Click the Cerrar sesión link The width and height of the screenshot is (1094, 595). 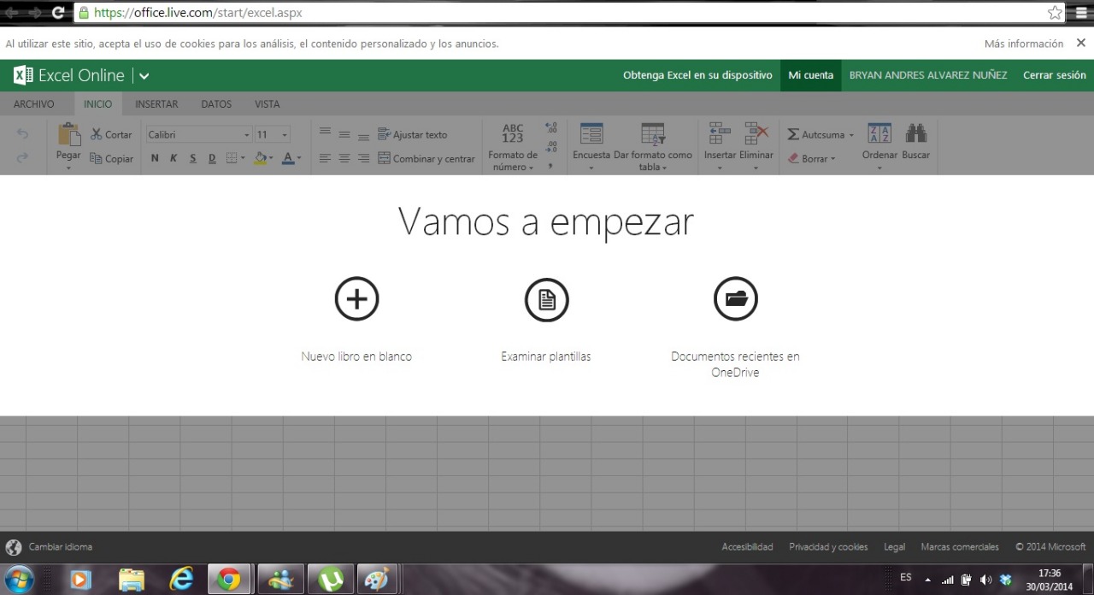pyautogui.click(x=1054, y=75)
